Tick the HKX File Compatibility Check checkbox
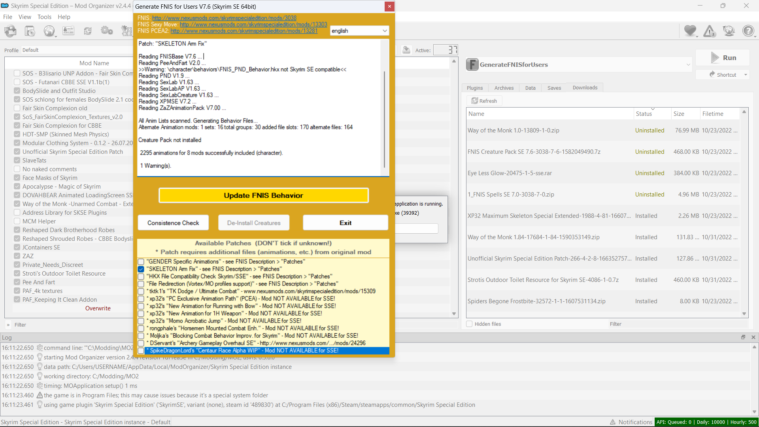This screenshot has height=427, width=759. (141, 277)
